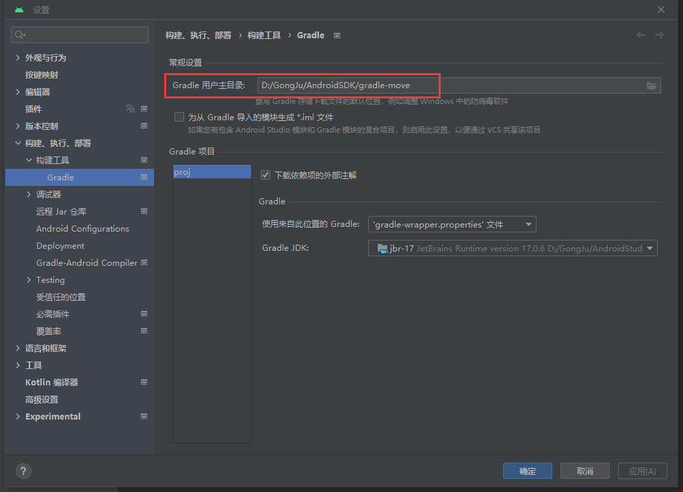Viewport: 683px width, 492px height.
Task: Click the search magnifier icon
Action: (20, 35)
